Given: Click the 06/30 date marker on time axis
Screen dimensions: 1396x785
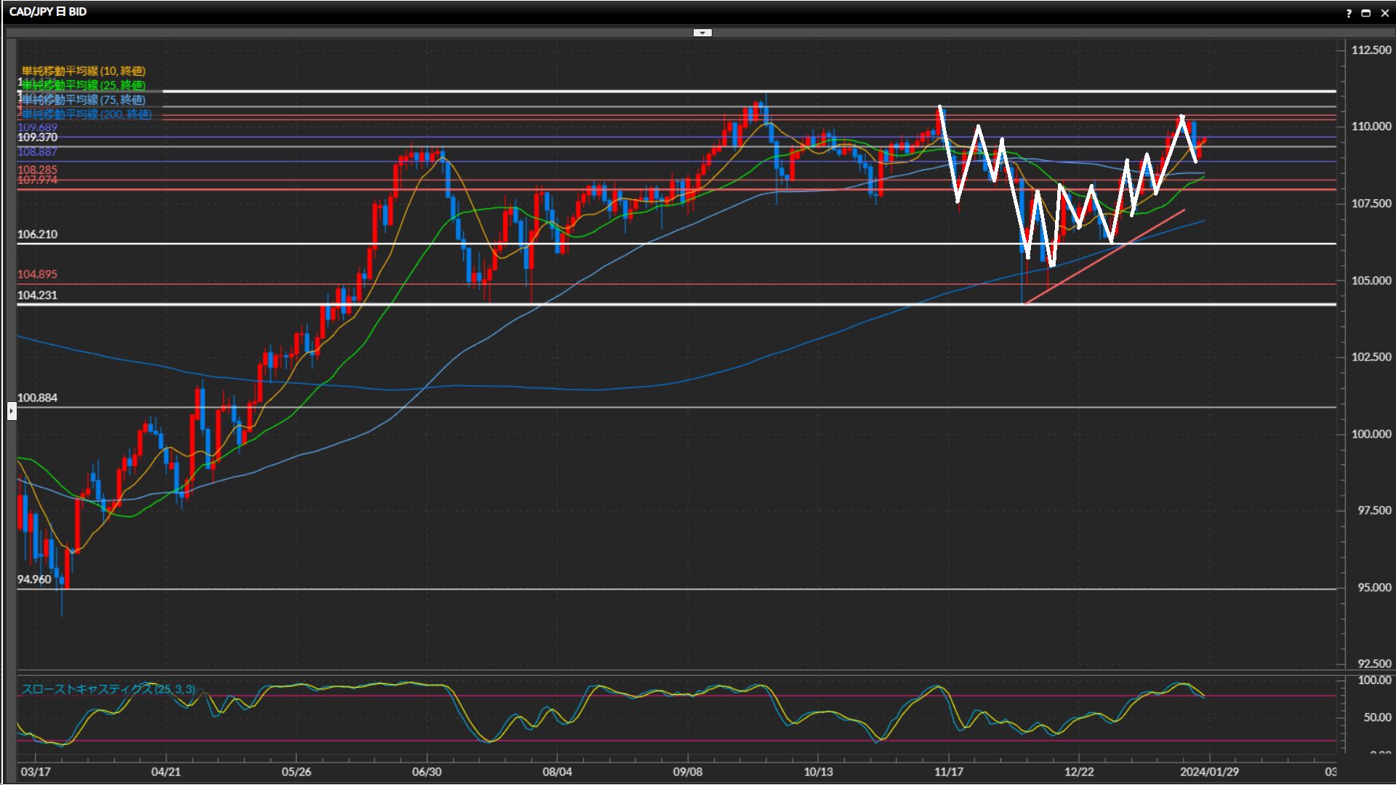Looking at the screenshot, I should [426, 771].
